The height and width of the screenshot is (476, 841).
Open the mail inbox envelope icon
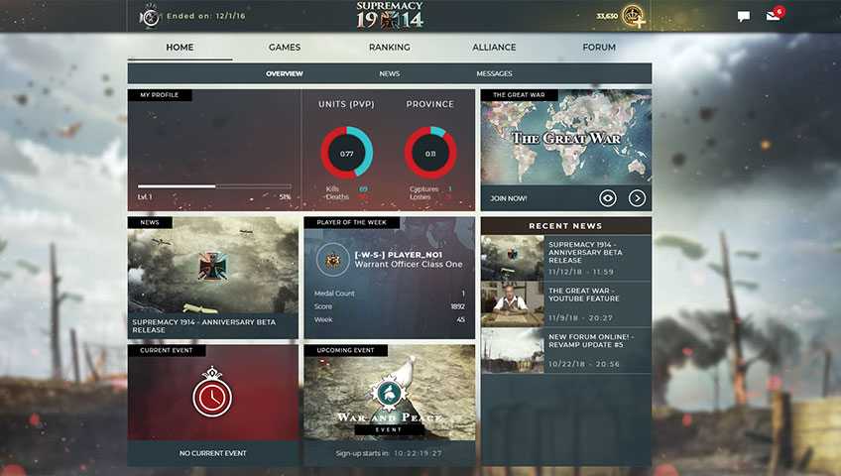point(773,17)
